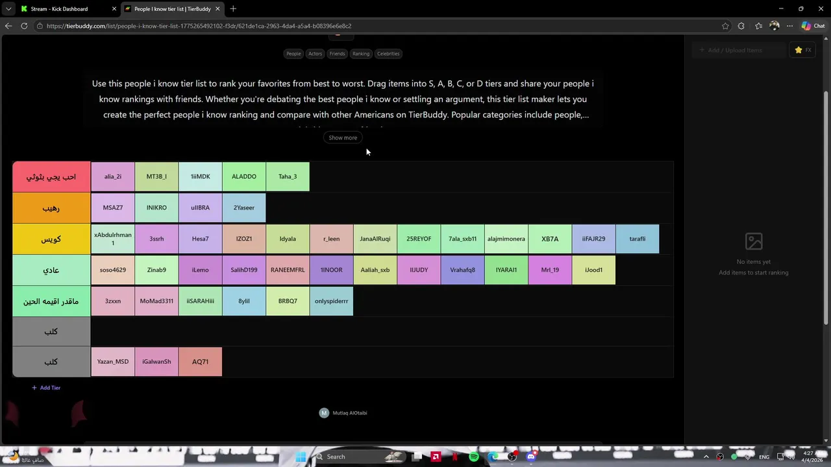The height and width of the screenshot is (467, 831).
Task: Select the AQ71 tier item
Action: click(x=200, y=362)
